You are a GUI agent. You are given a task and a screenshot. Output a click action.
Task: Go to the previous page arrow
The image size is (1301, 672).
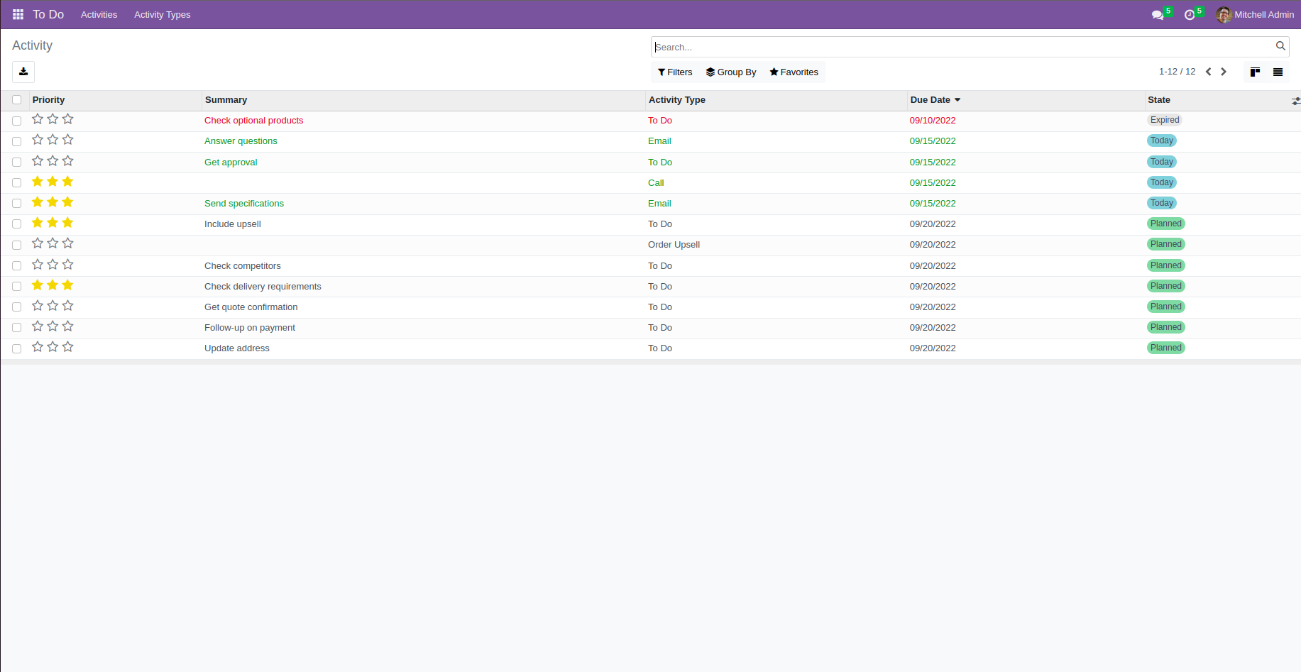(1209, 72)
